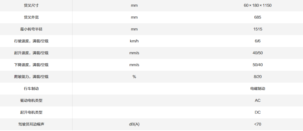This screenshot has width=303, height=131.
Task: Click the 下降速度，满载/空载 label
Action: point(31,65)
